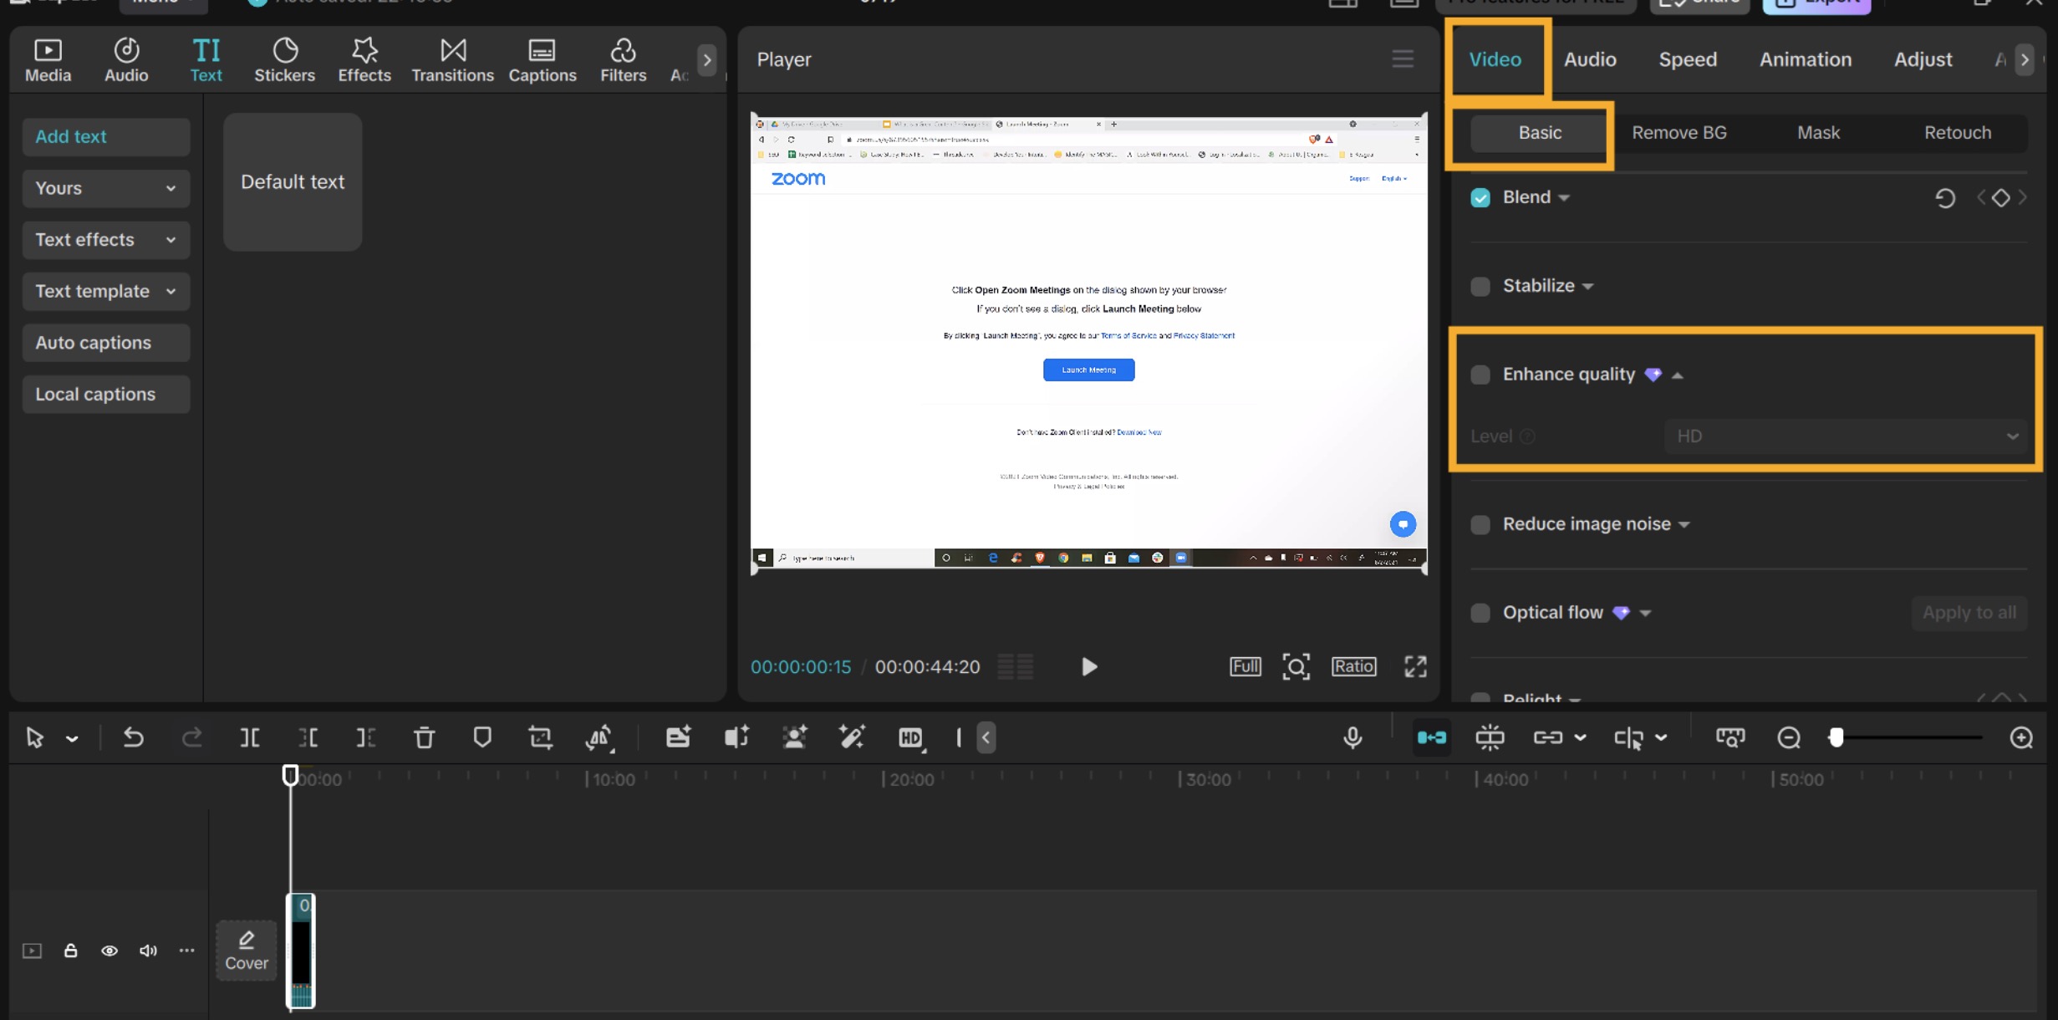Image resolution: width=2058 pixels, height=1020 pixels.
Task: Click the timeline zoom slider handle
Action: click(1836, 737)
